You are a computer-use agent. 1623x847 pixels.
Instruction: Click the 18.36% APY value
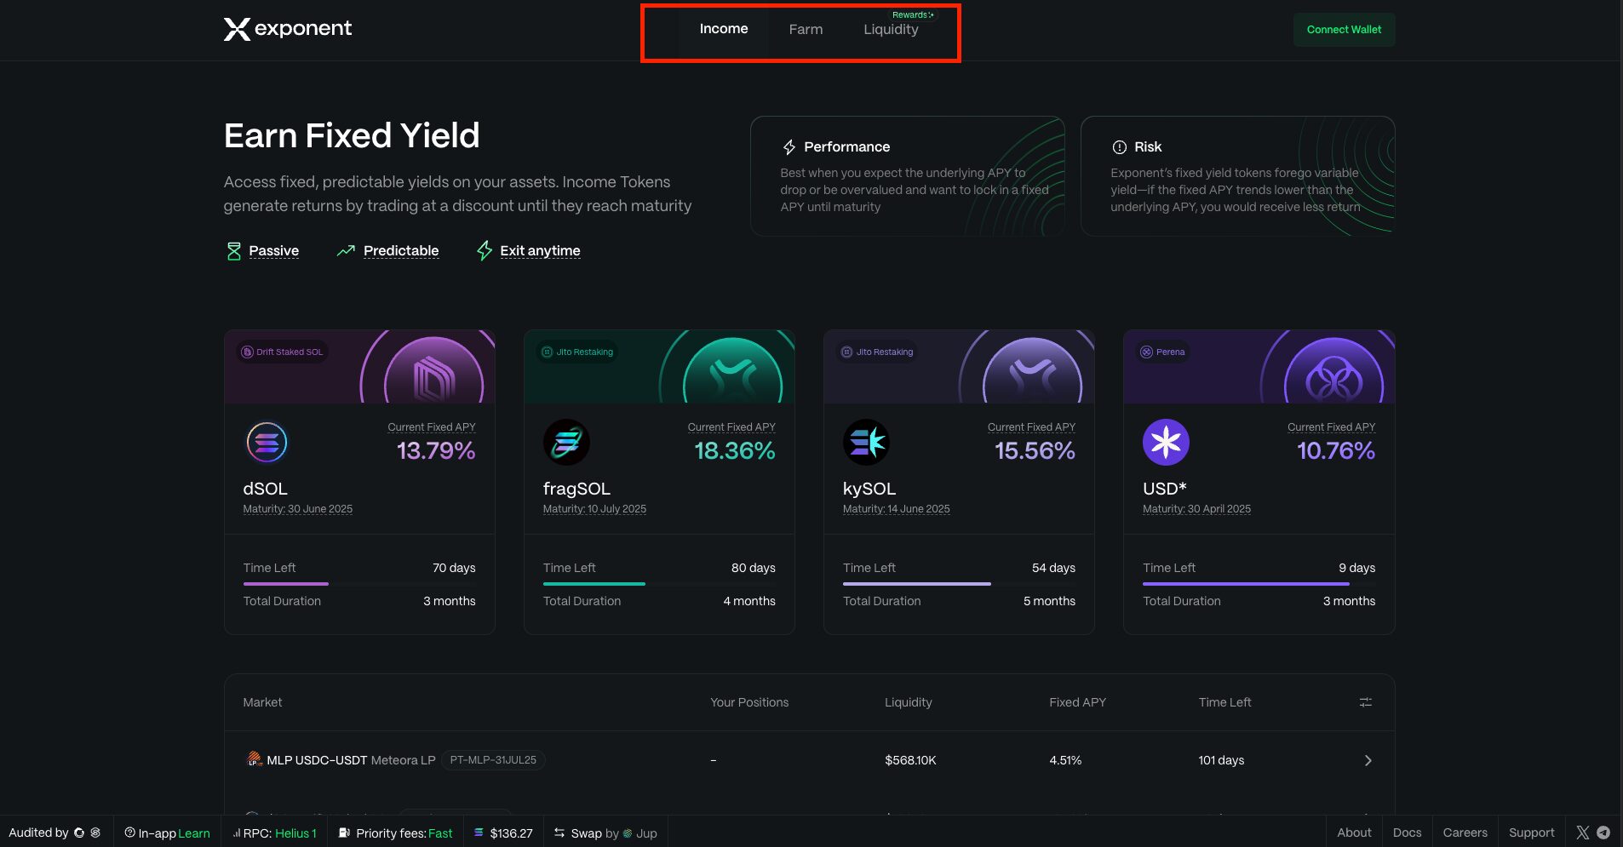pyautogui.click(x=735, y=450)
